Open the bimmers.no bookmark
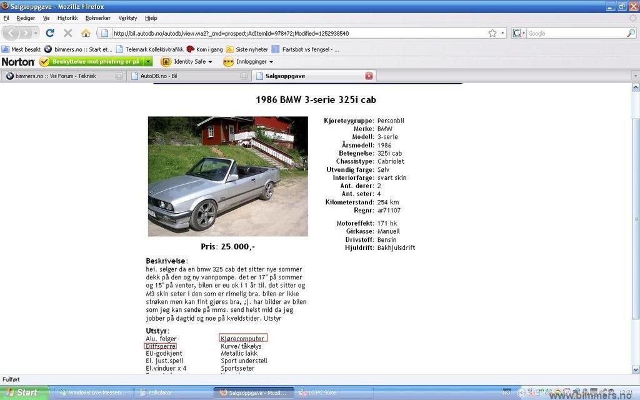 click(78, 49)
